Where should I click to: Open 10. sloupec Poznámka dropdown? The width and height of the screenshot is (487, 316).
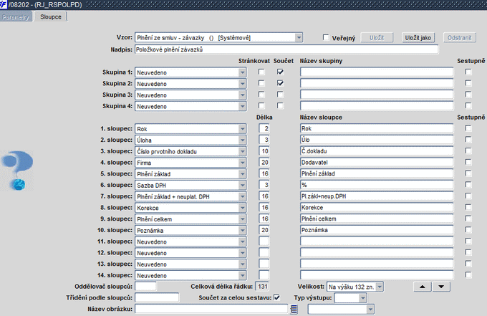click(242, 230)
